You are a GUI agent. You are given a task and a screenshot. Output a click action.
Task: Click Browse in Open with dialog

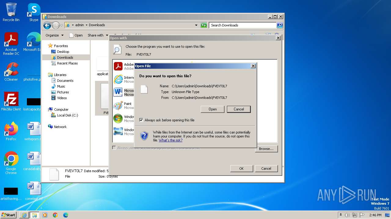[x=266, y=149]
